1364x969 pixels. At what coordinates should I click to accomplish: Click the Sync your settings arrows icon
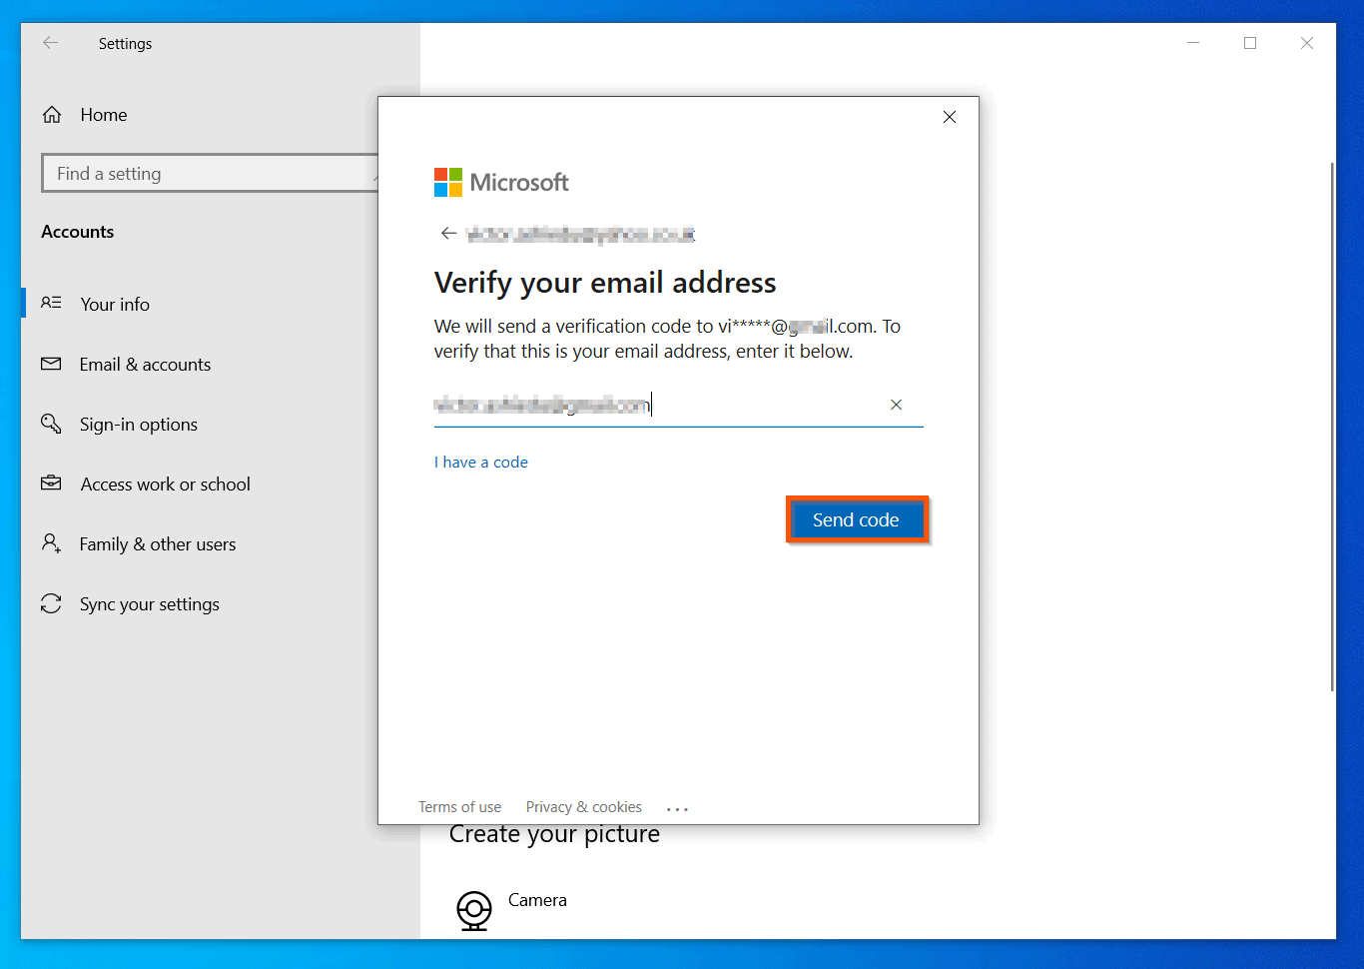(x=51, y=603)
